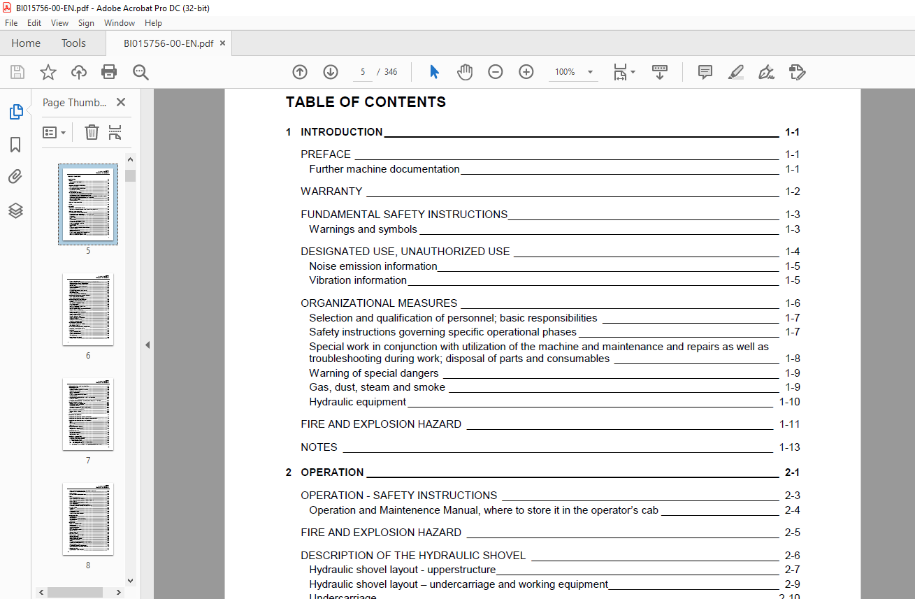Screen dimensions: 915x599
Task: Open the Attachments paperclip panel
Action: click(x=15, y=177)
